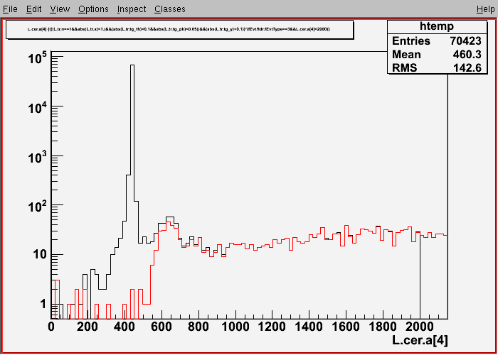Select the histogram title box with cut expression
Screen dimensions: 498x355
tap(179, 30)
